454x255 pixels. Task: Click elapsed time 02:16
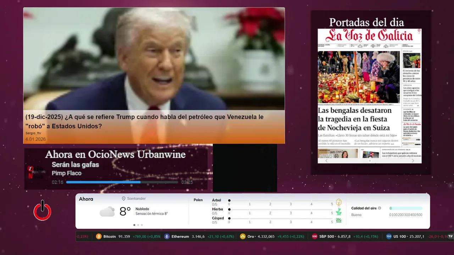(x=57, y=182)
